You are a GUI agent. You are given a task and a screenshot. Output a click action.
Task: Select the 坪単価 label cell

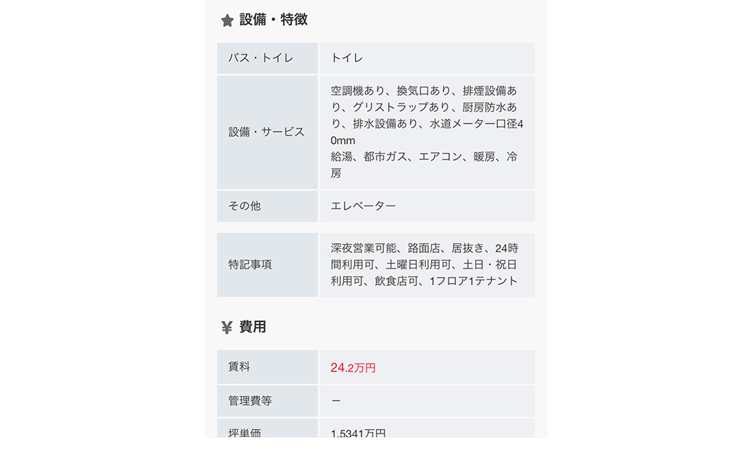click(x=267, y=432)
